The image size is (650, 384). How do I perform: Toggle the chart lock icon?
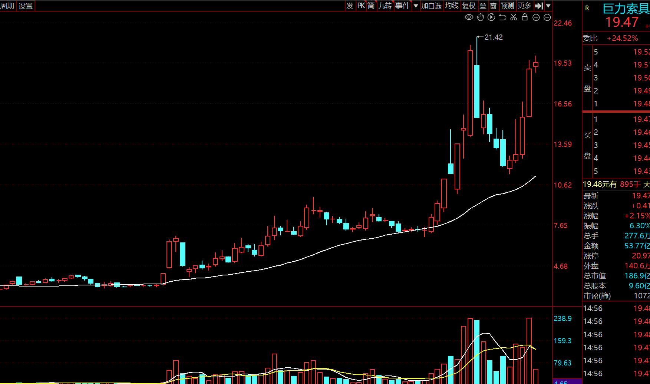pyautogui.click(x=525, y=17)
